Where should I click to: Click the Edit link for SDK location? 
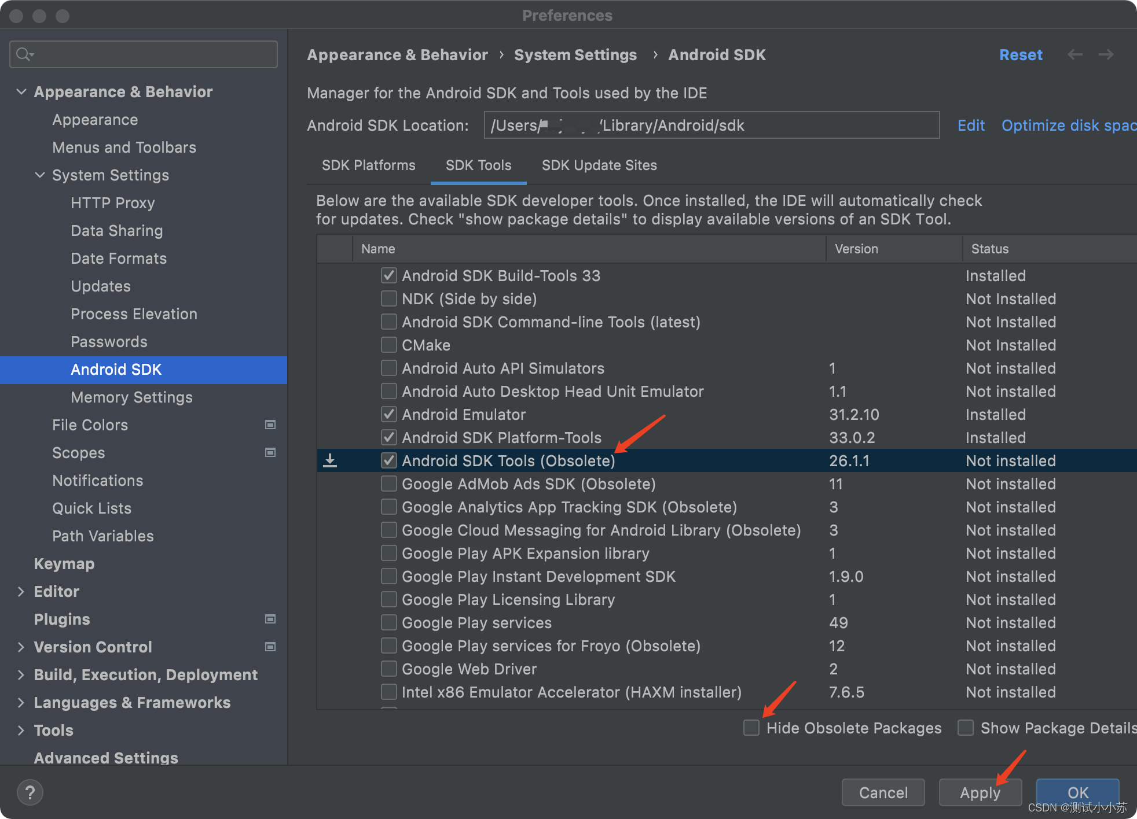point(971,126)
